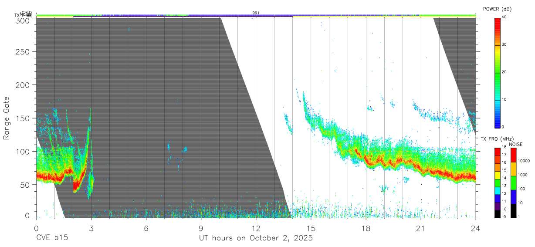Click the '991' CPID value at top
535x247 pixels.
click(x=256, y=13)
